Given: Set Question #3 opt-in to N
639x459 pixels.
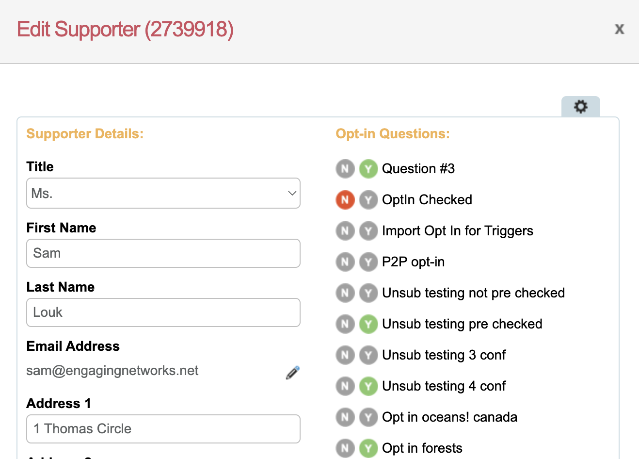Looking at the screenshot, I should (x=345, y=169).
